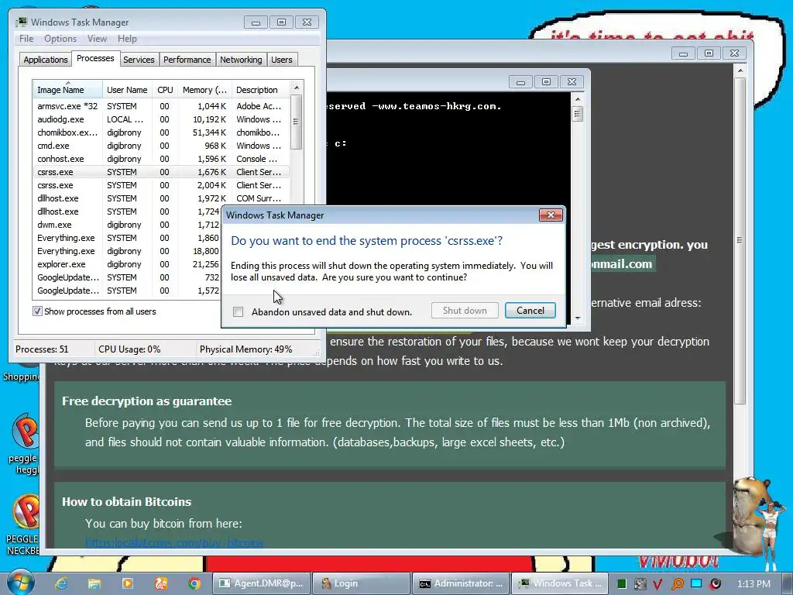Select the conhost.exe process row
Image resolution: width=793 pixels, height=595 pixels.
[161, 159]
